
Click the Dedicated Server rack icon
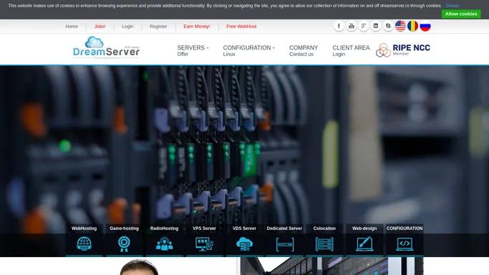(x=284, y=244)
